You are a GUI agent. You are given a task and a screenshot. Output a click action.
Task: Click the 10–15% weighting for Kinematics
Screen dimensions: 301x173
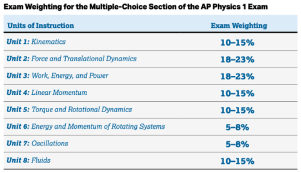tap(238, 43)
